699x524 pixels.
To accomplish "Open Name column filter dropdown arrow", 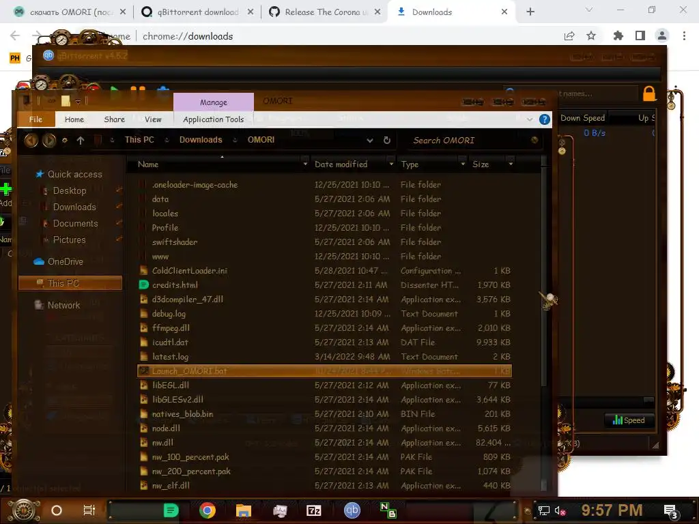I will tap(305, 164).
